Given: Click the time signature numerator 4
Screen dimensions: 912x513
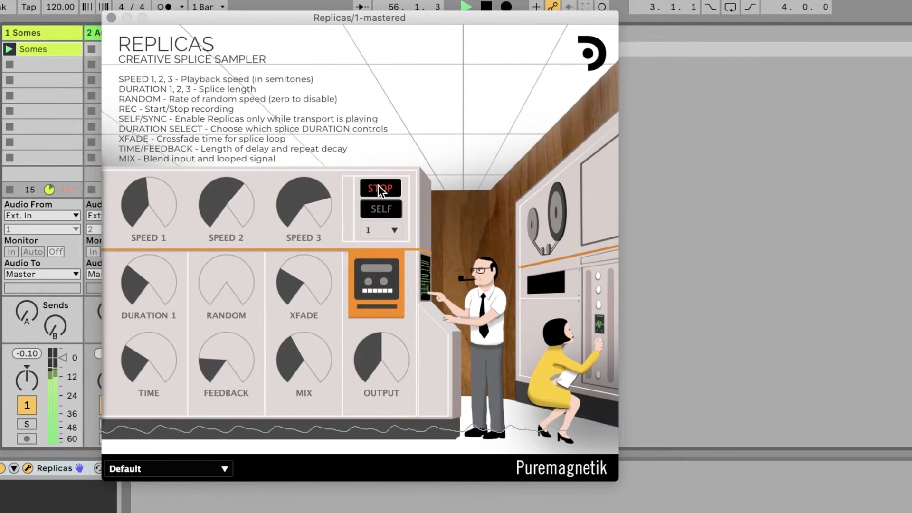Looking at the screenshot, I should (x=122, y=7).
